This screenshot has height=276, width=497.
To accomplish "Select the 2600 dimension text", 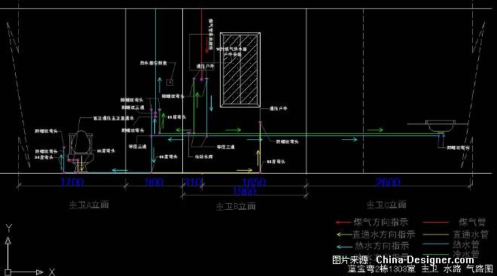I will point(388,182).
